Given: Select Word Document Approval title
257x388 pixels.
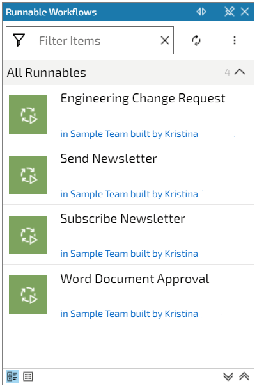Looking at the screenshot, I should pos(135,279).
